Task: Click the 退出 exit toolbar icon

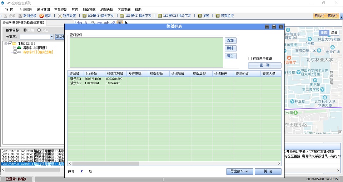Action: tap(42, 16)
